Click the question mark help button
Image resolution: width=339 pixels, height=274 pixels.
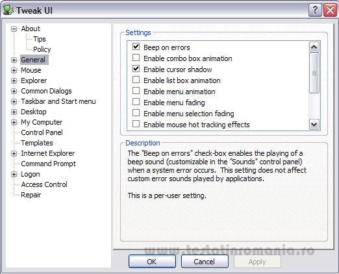point(315,10)
